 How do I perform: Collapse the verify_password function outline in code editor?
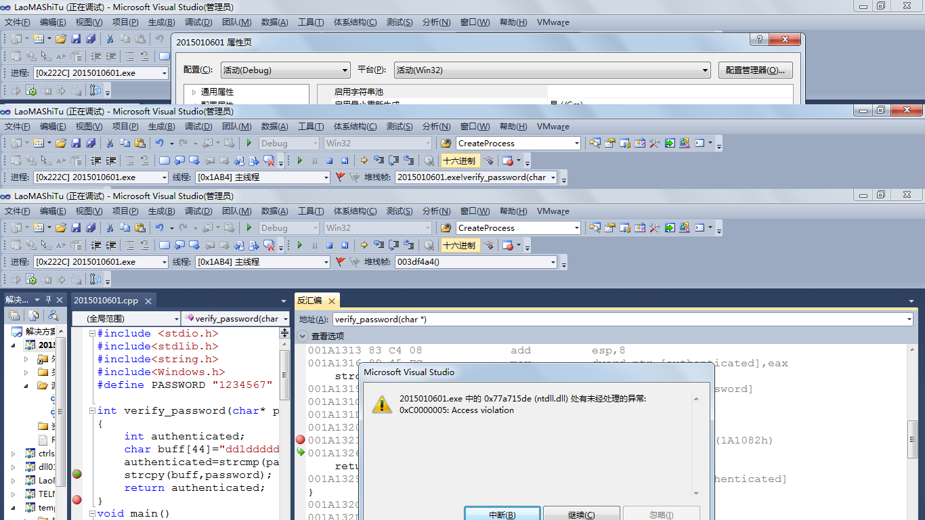click(x=93, y=411)
